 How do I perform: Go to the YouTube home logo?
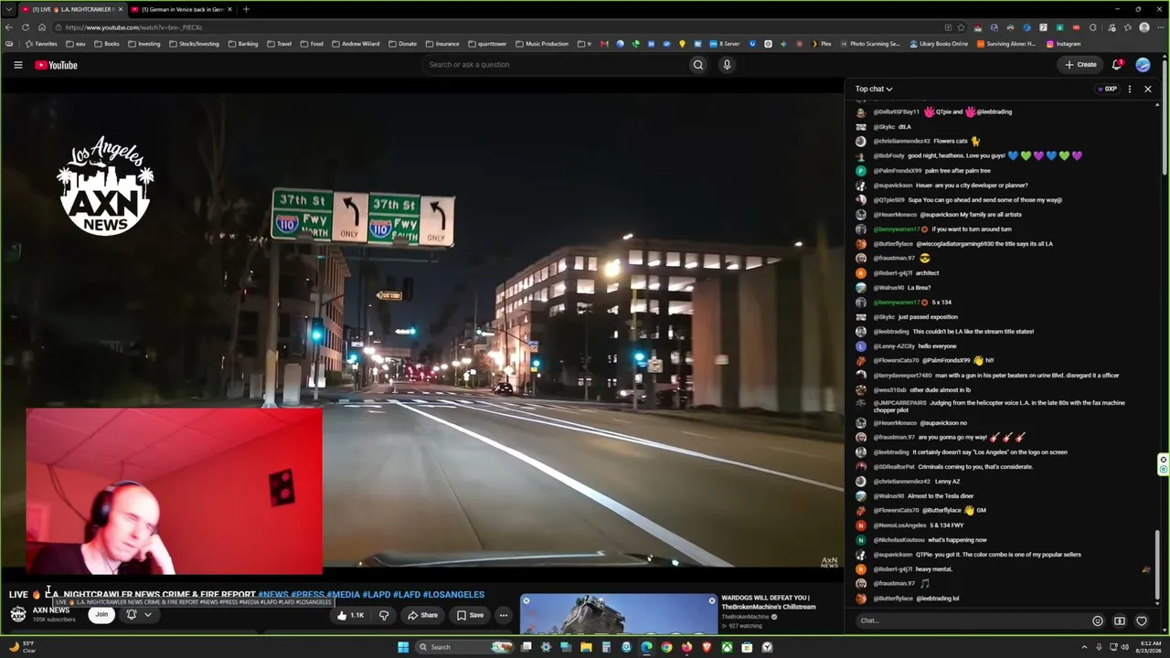click(56, 65)
